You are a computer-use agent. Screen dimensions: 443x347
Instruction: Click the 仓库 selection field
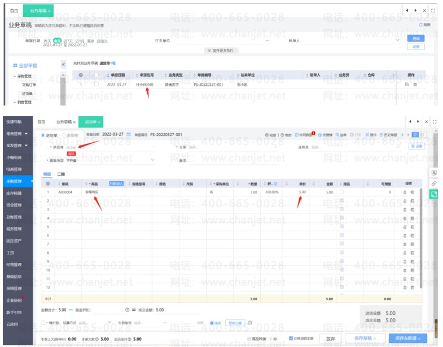click(233, 147)
